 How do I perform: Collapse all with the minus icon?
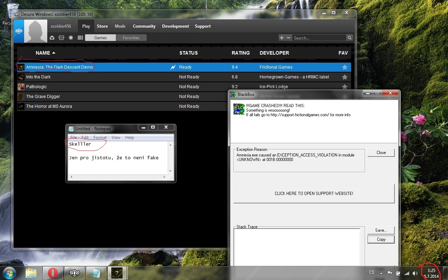288,38
